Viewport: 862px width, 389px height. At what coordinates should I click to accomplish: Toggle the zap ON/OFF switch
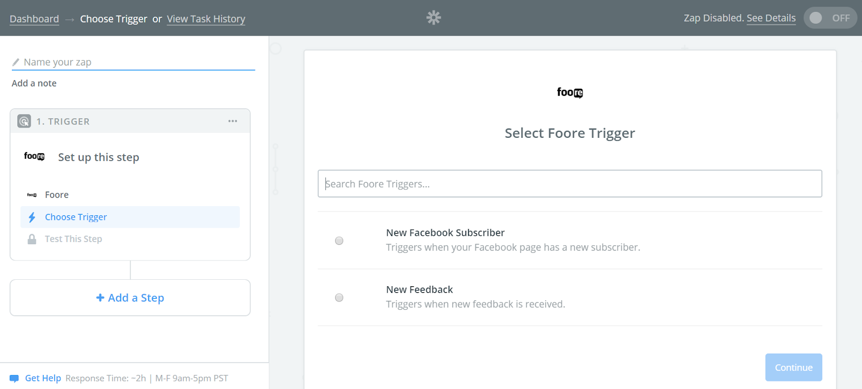(830, 18)
